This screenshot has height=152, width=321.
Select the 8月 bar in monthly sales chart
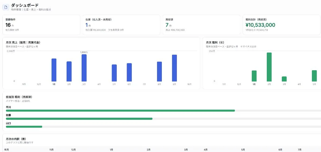click(x=159, y=72)
